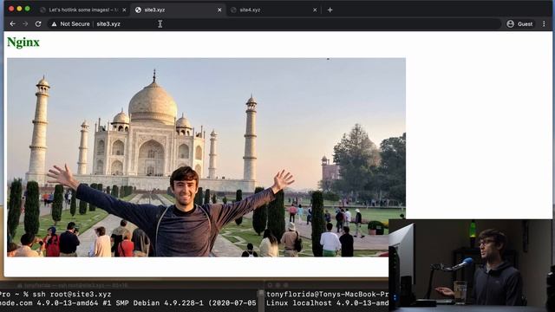Go back to the previous page

(x=13, y=24)
